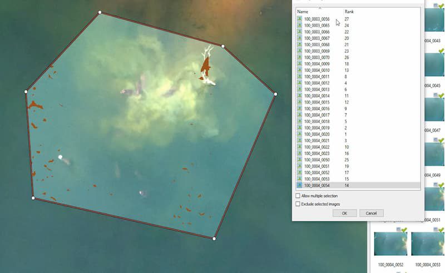Click the image icon beside 100_0004_0054
445x273 pixels.
(299, 185)
